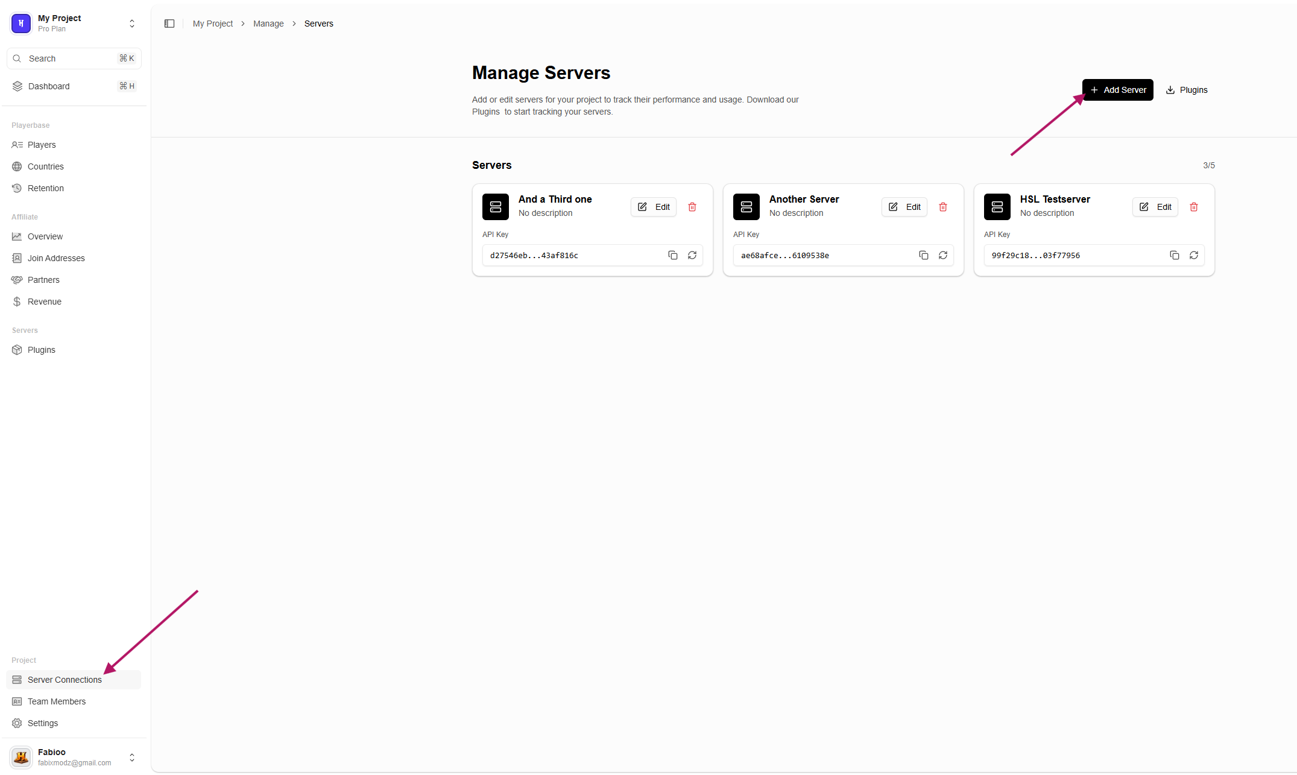Toggle the sidebar panel icon
This screenshot has height=775, width=1297.
pos(169,24)
